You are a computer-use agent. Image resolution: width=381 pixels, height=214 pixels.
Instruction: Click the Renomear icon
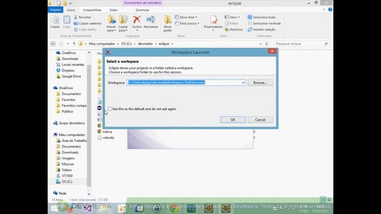151,20
